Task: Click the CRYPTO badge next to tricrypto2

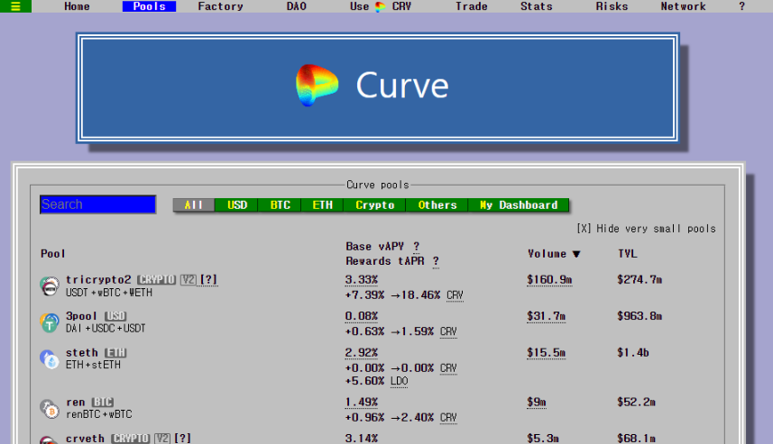Action: [156, 279]
